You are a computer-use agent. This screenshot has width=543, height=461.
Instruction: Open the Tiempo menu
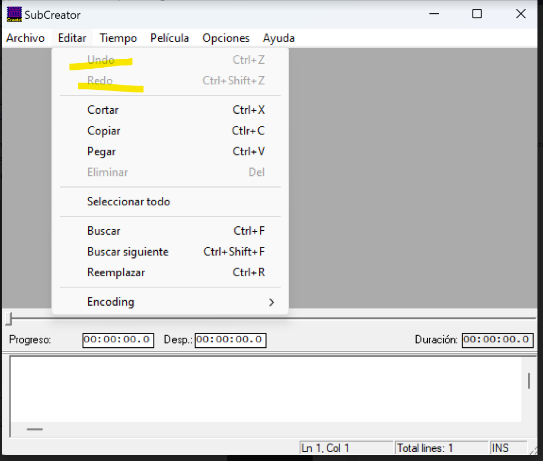point(117,38)
